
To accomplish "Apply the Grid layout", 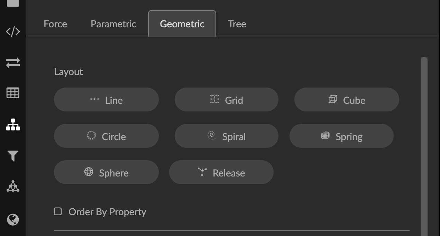I will (x=226, y=100).
